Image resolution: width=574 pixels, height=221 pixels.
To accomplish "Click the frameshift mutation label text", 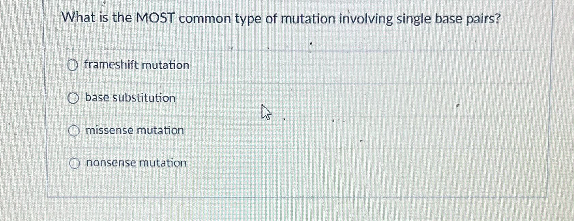I will pos(137,65).
